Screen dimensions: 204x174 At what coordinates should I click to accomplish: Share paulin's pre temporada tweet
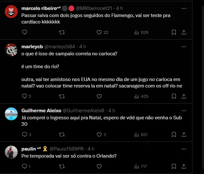[184, 166]
